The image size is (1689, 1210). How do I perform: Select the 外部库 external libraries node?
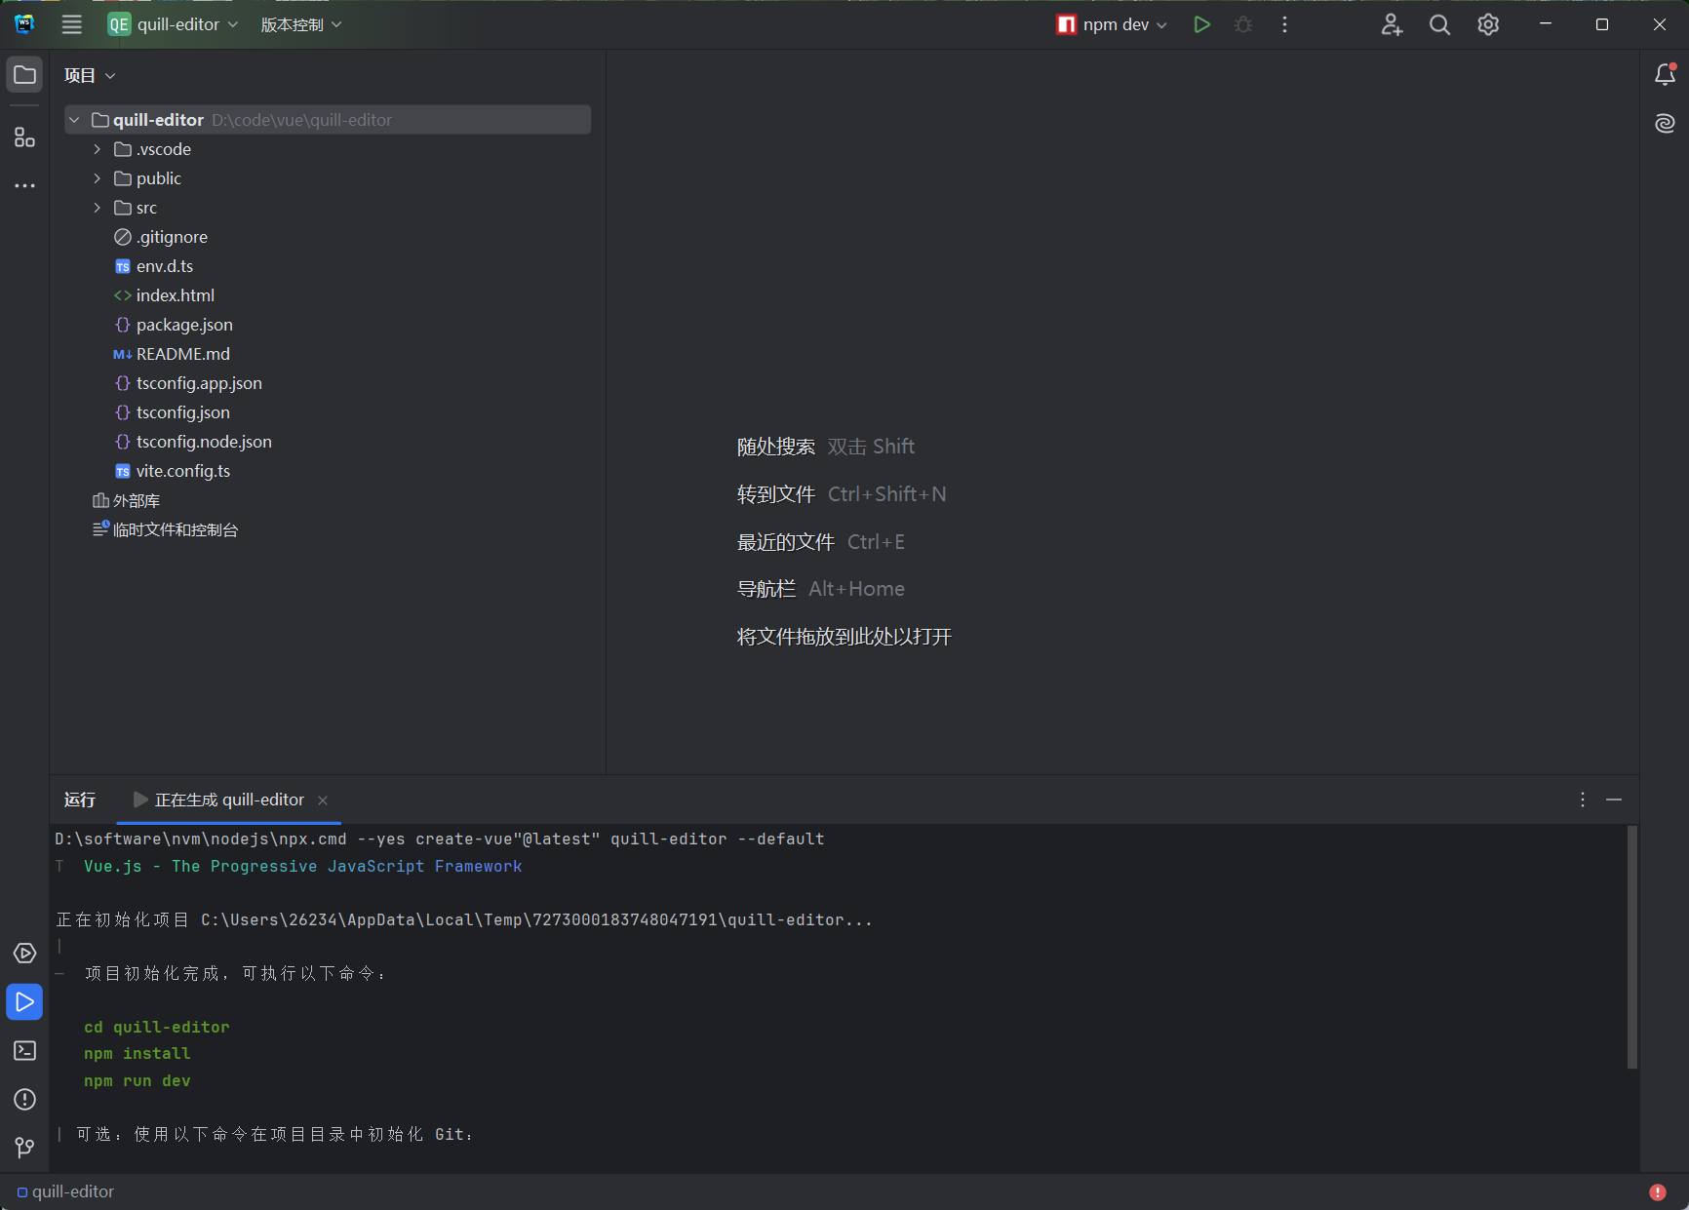[x=126, y=500]
